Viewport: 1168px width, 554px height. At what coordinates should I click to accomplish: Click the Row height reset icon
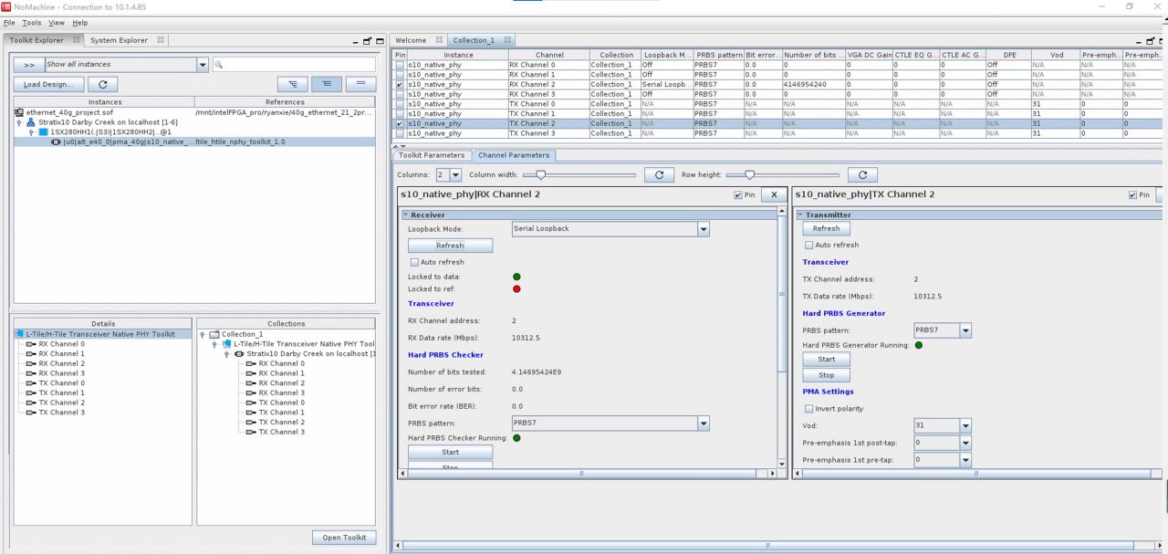pos(862,174)
